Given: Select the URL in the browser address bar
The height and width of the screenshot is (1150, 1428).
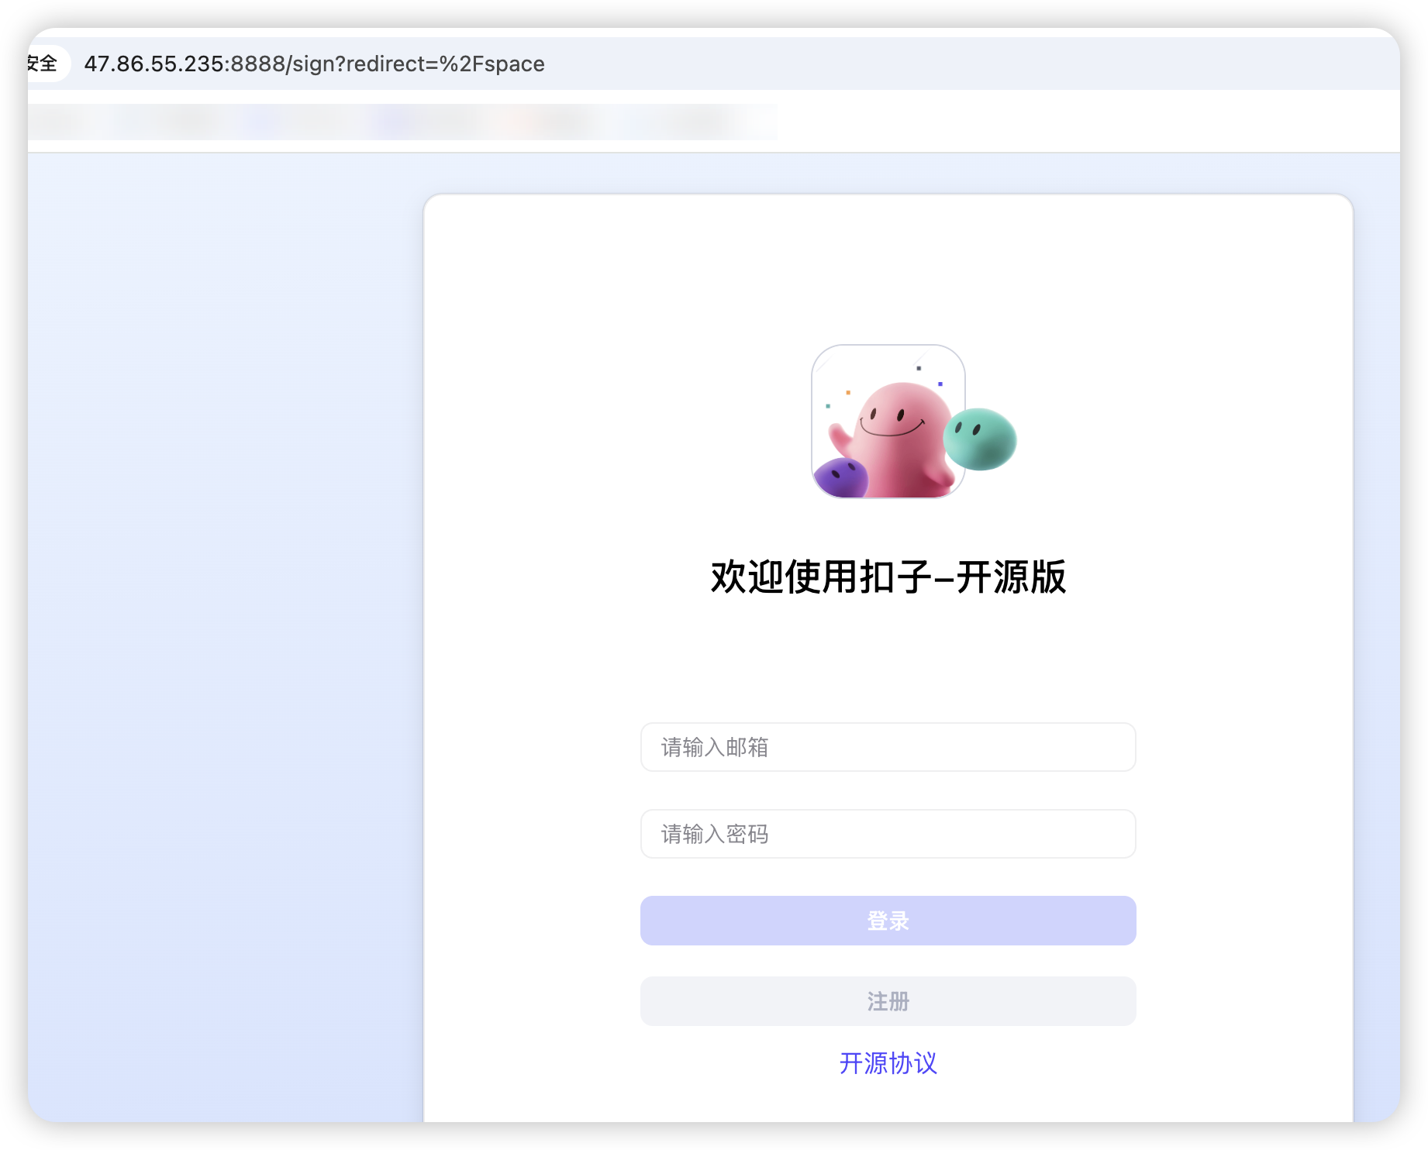Looking at the screenshot, I should coord(314,64).
